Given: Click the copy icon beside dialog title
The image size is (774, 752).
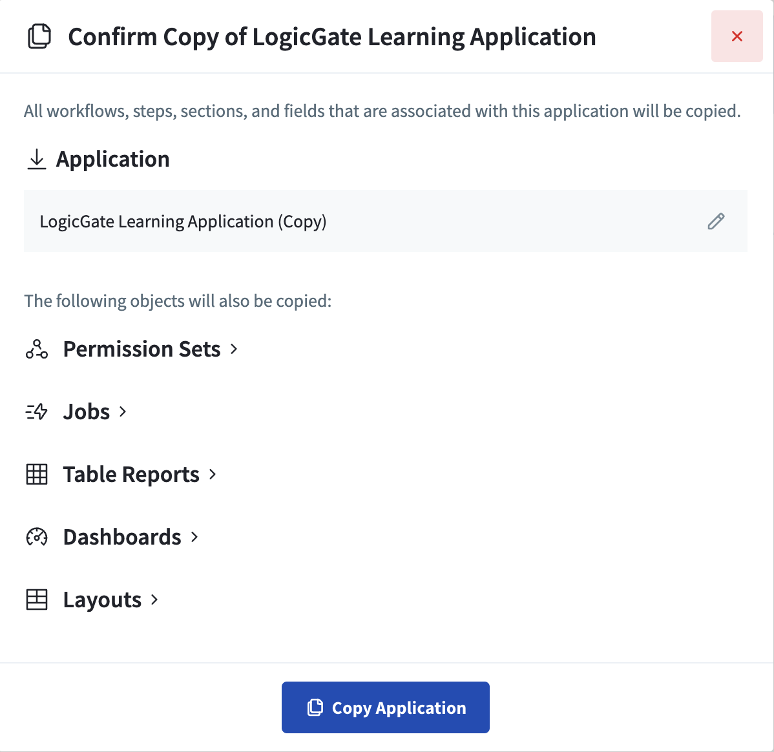Looking at the screenshot, I should [x=39, y=36].
